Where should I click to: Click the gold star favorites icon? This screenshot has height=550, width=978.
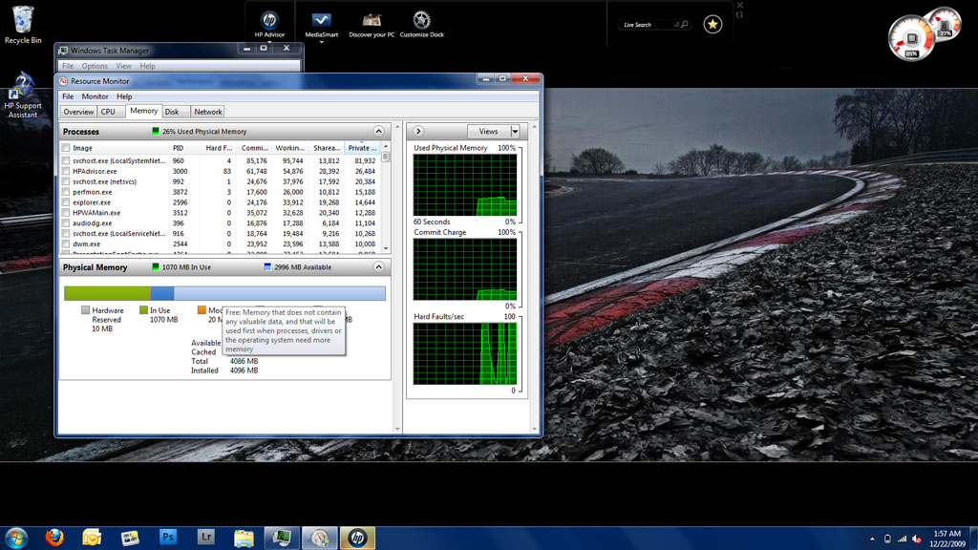(712, 25)
